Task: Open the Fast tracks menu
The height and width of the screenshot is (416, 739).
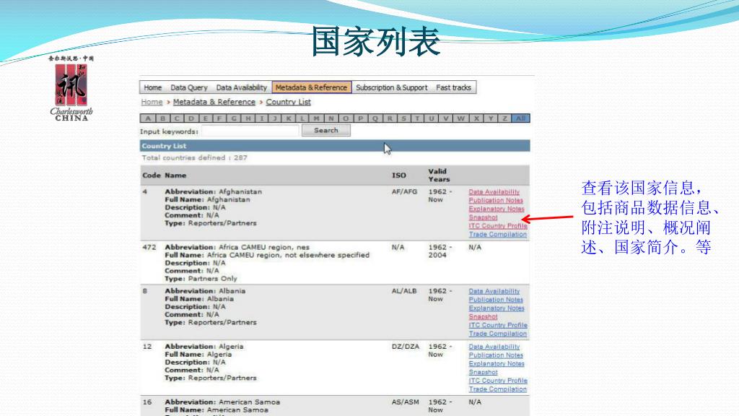Action: (453, 87)
